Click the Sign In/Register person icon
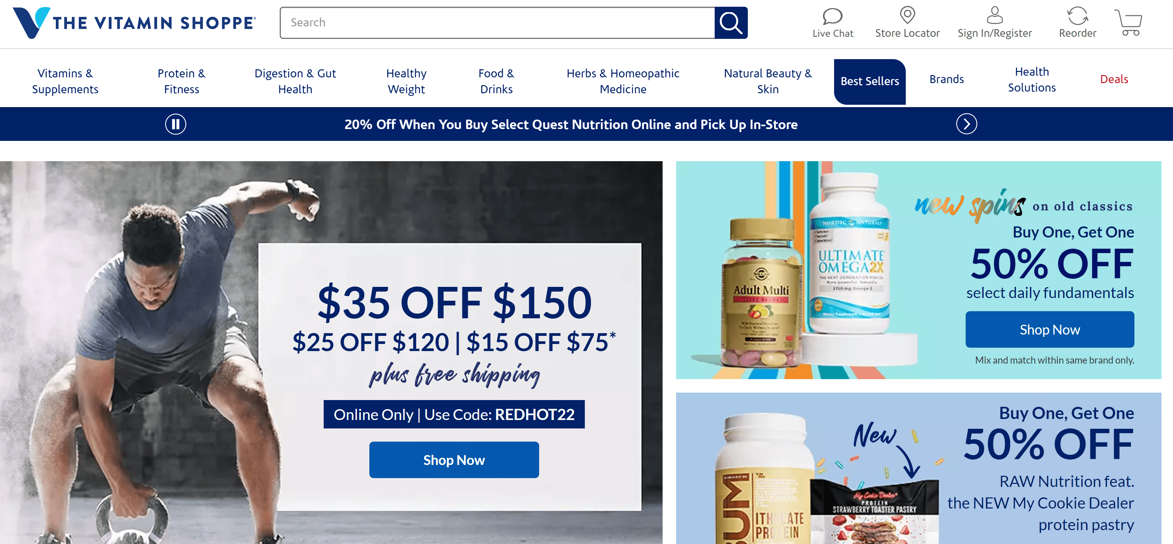Screen dimensions: 1173x544 (x=994, y=15)
